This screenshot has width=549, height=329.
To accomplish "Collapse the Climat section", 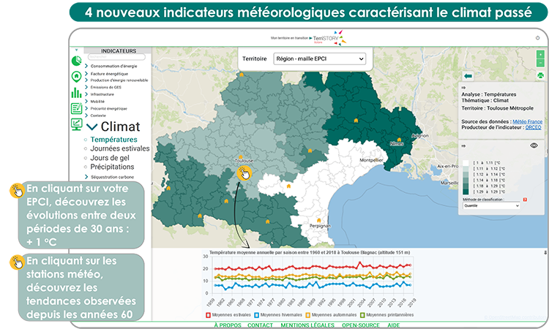I will coord(93,127).
